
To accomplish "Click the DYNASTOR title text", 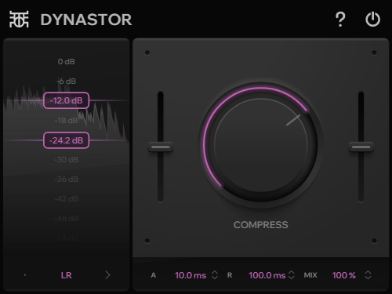I will 86,20.
